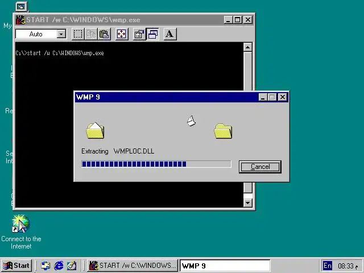Minimize the MS-DOS prompt window
The height and width of the screenshot is (273, 364).
[228, 20]
